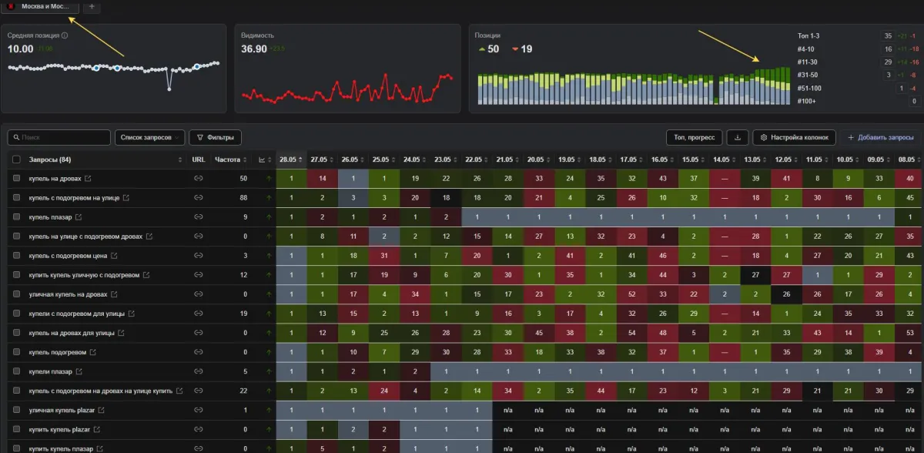Viewport: 924px width, 453px height.
Task: Click the chart trend column header icon
Action: (262, 159)
